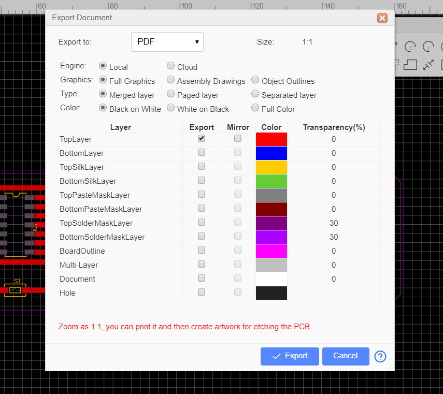Click the red TopLayer color swatch
The height and width of the screenshot is (394, 443).
pyautogui.click(x=271, y=139)
